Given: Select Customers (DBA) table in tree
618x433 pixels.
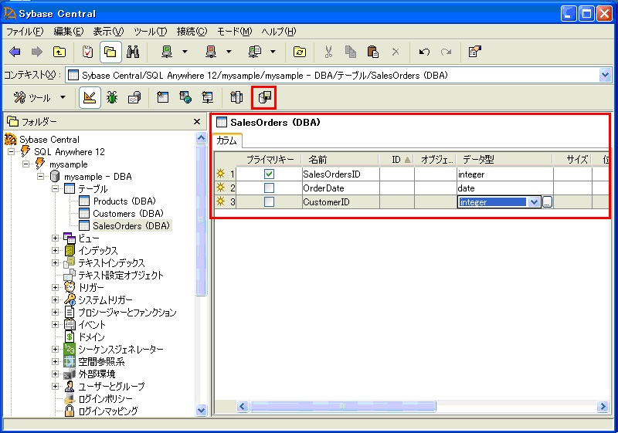Looking at the screenshot, I should [x=127, y=214].
